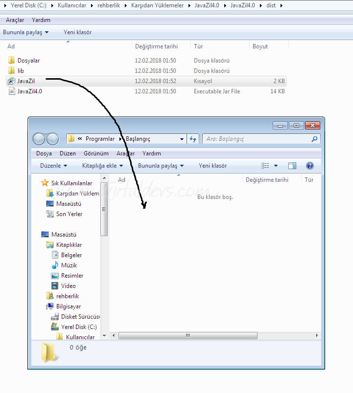Select the JavaZil4.0 jar file icon

coord(11,91)
